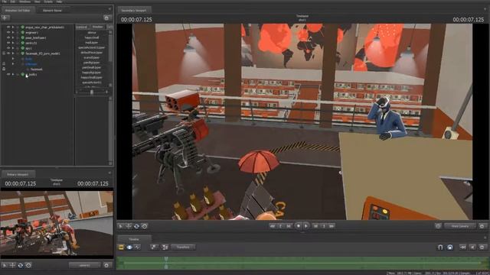Toggle lock icon beside facemask control

point(4,70)
